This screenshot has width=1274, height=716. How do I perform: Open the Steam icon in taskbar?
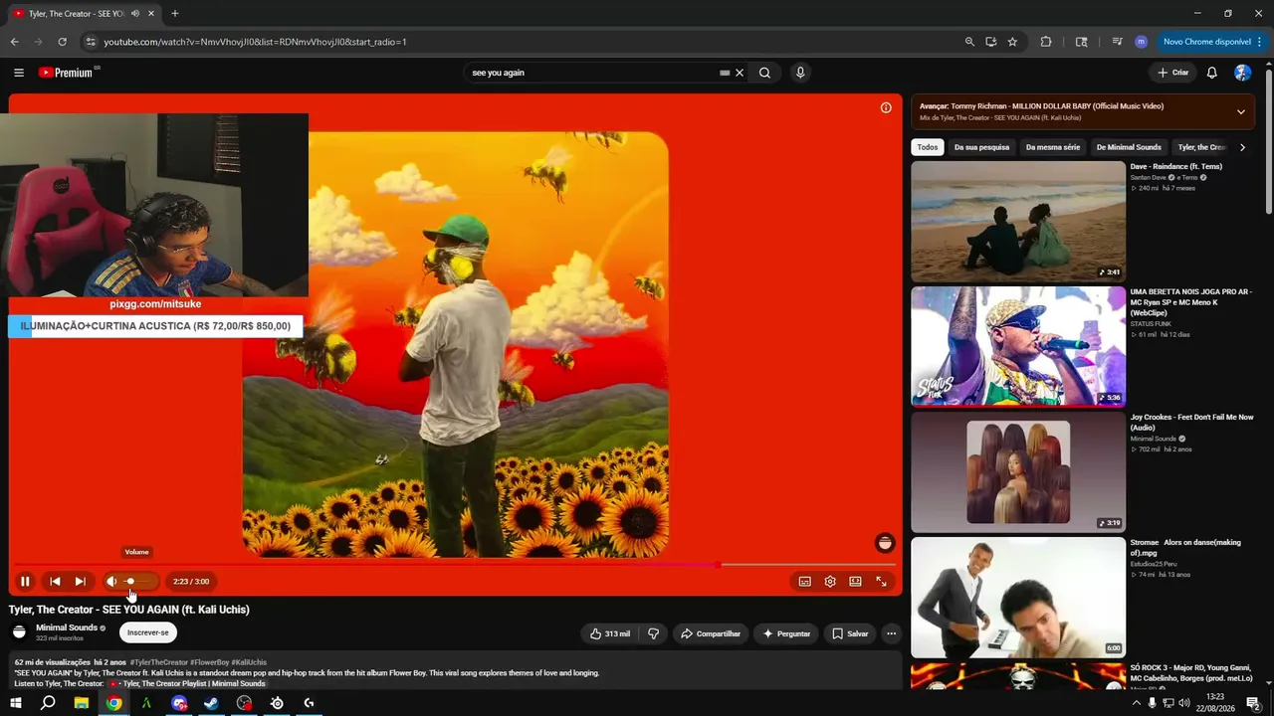tap(211, 703)
